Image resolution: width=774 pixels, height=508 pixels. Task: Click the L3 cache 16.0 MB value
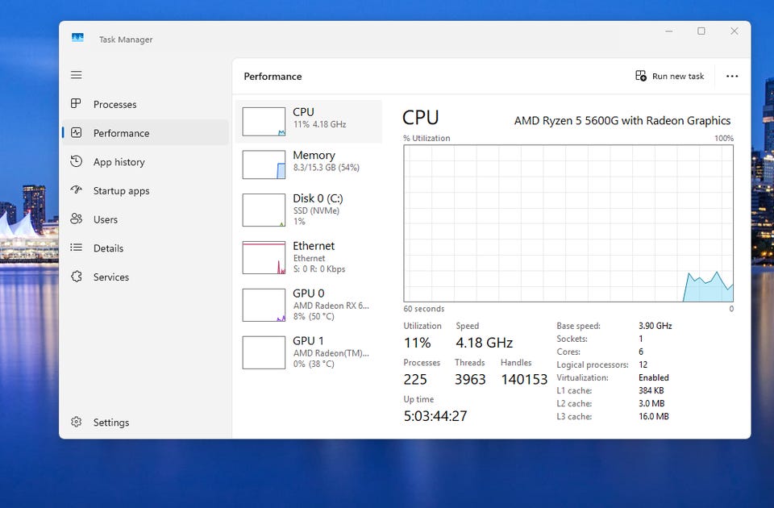pos(654,416)
